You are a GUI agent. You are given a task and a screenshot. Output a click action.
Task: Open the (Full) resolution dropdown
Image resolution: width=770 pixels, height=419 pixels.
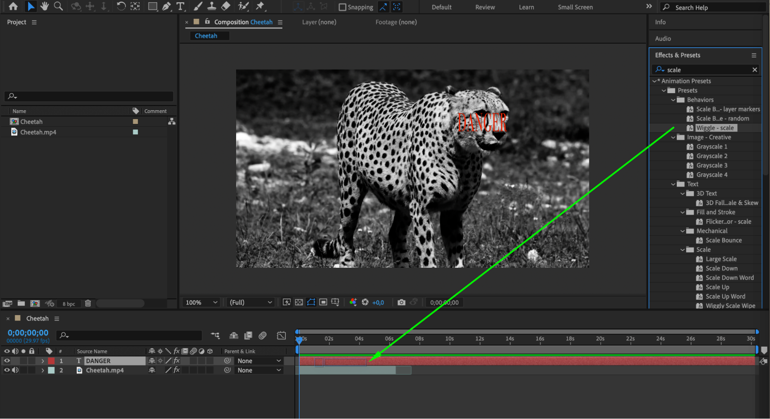tap(250, 302)
